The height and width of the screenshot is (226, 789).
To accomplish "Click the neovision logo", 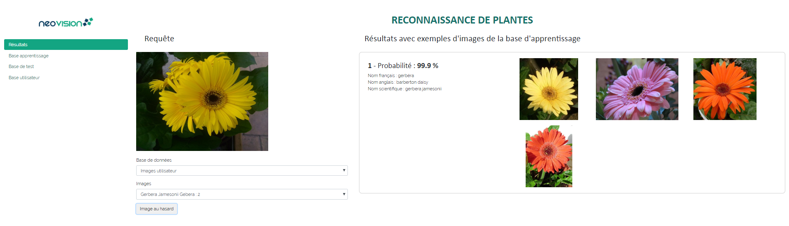I will [66, 23].
